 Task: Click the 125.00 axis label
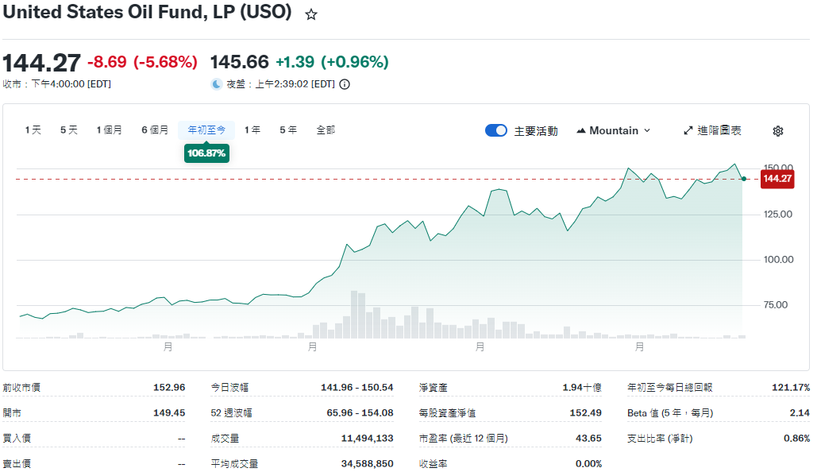pos(777,215)
